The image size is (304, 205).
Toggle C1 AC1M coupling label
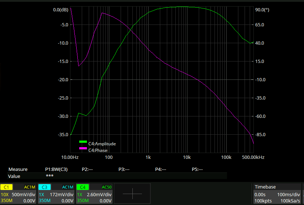[x=29, y=187]
